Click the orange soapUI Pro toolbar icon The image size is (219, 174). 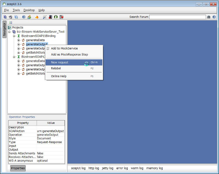tap(37, 17)
